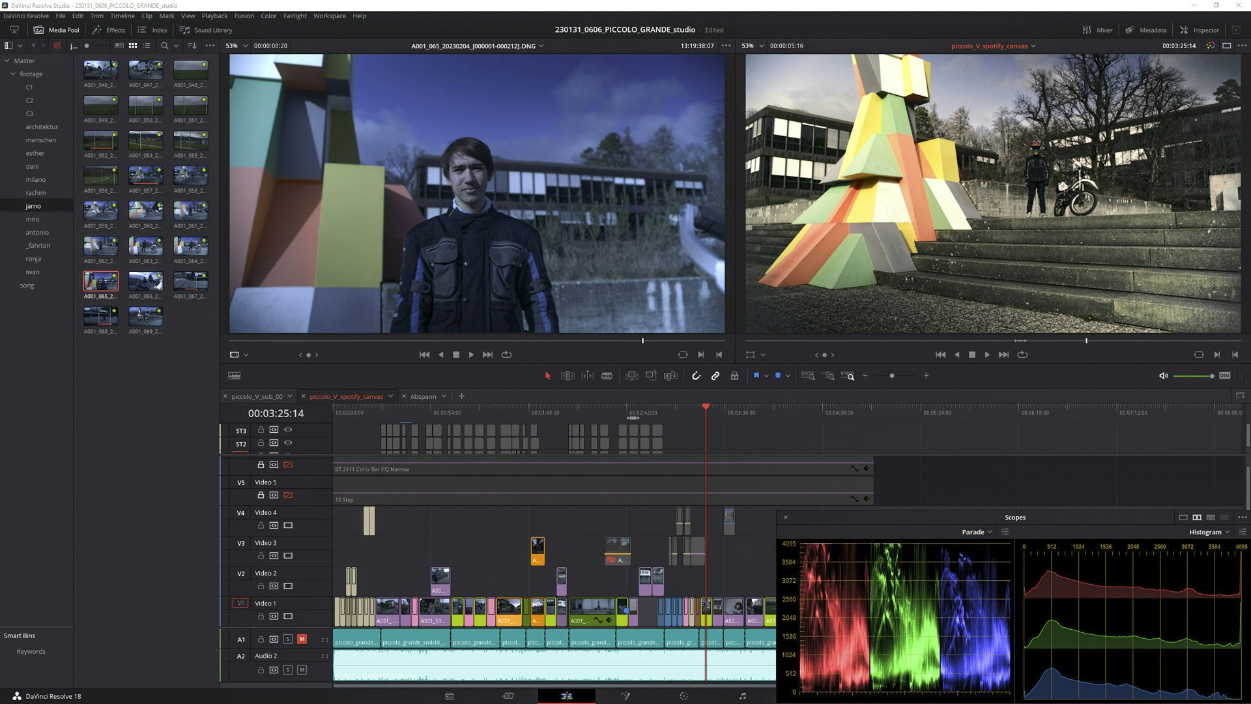
Task: Toggle the Inspector panel
Action: 1199,30
